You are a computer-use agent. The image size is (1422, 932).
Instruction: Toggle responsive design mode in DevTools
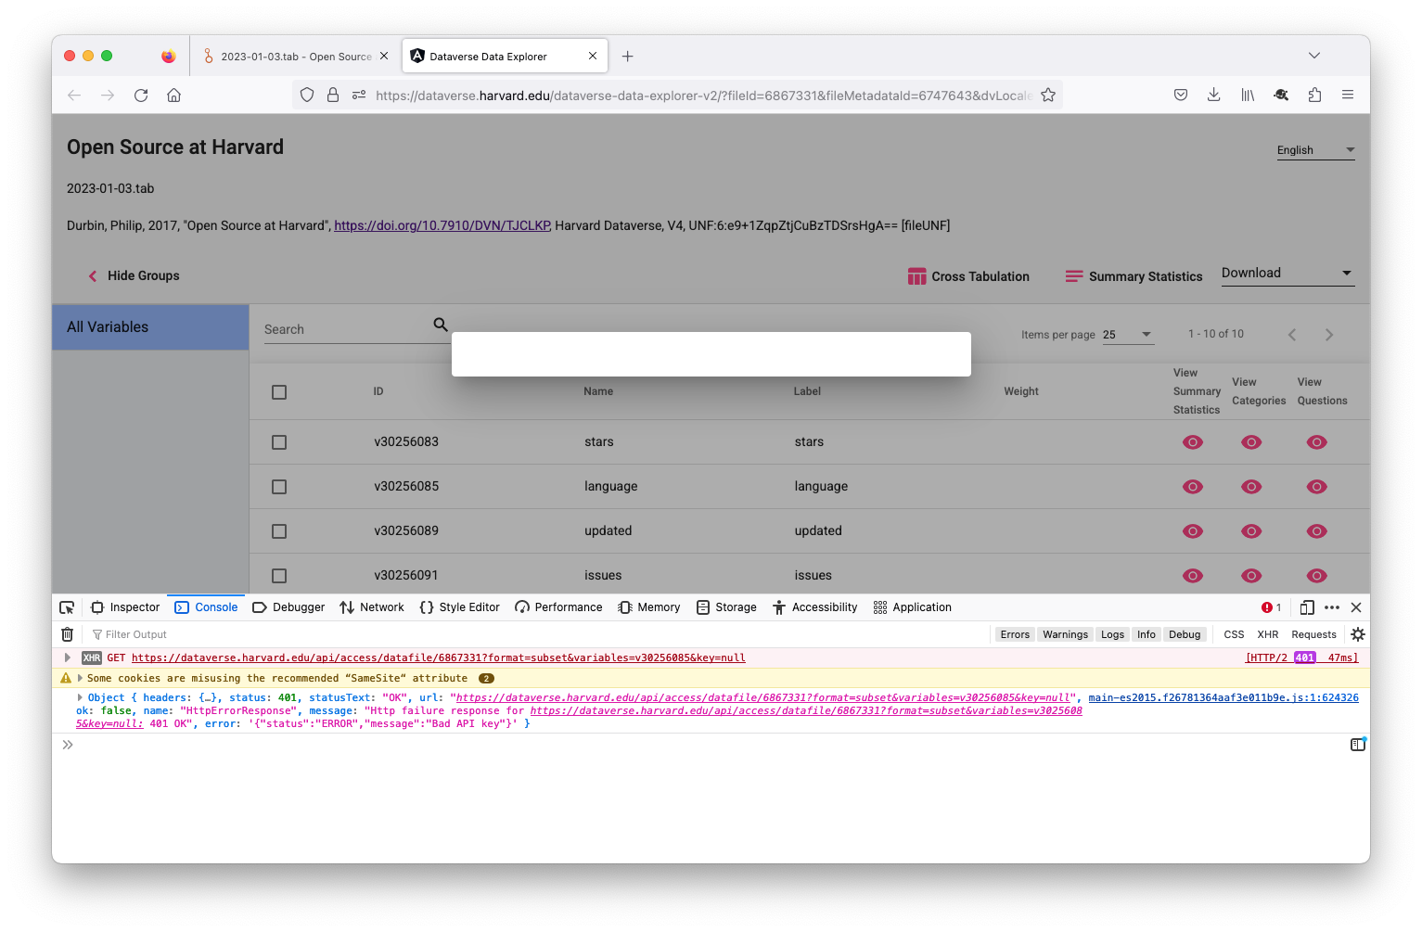[1307, 607]
